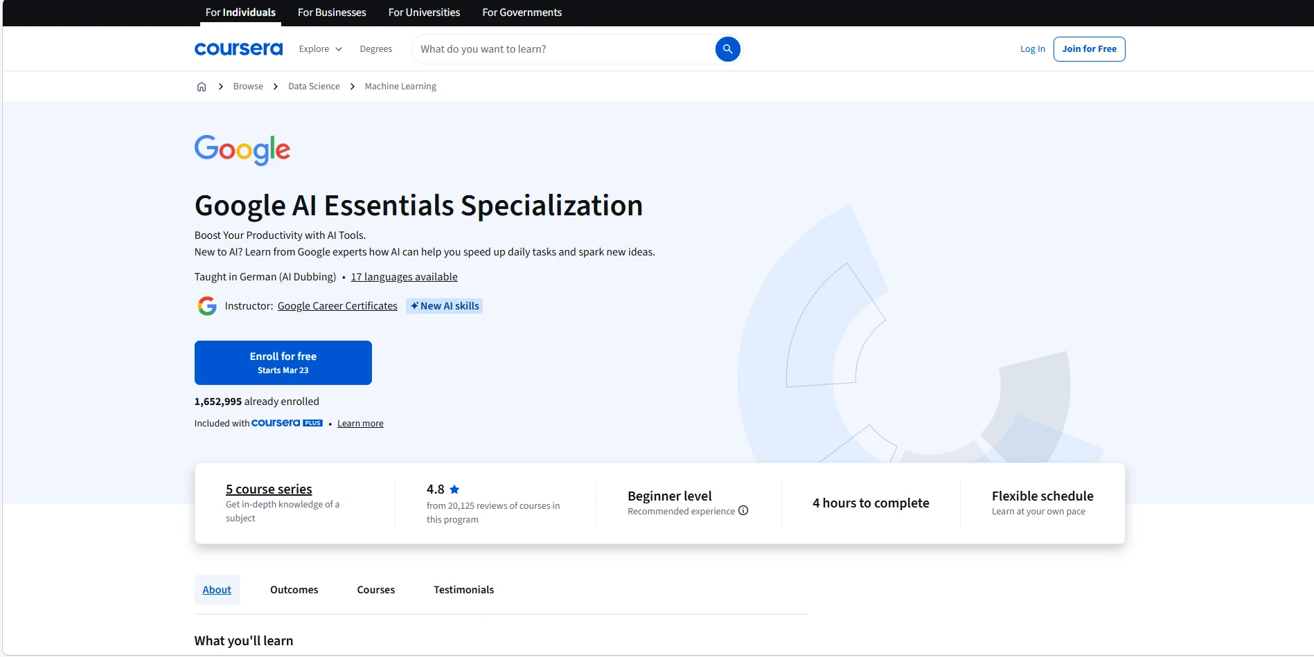Open the 5 course series link
Image resolution: width=1314 pixels, height=657 pixels.
268,489
